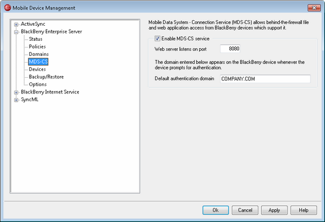Screen dimensions: 325x222
Task: Select Domains under BlackBerry Enterprise Server
Action: (x=39, y=54)
